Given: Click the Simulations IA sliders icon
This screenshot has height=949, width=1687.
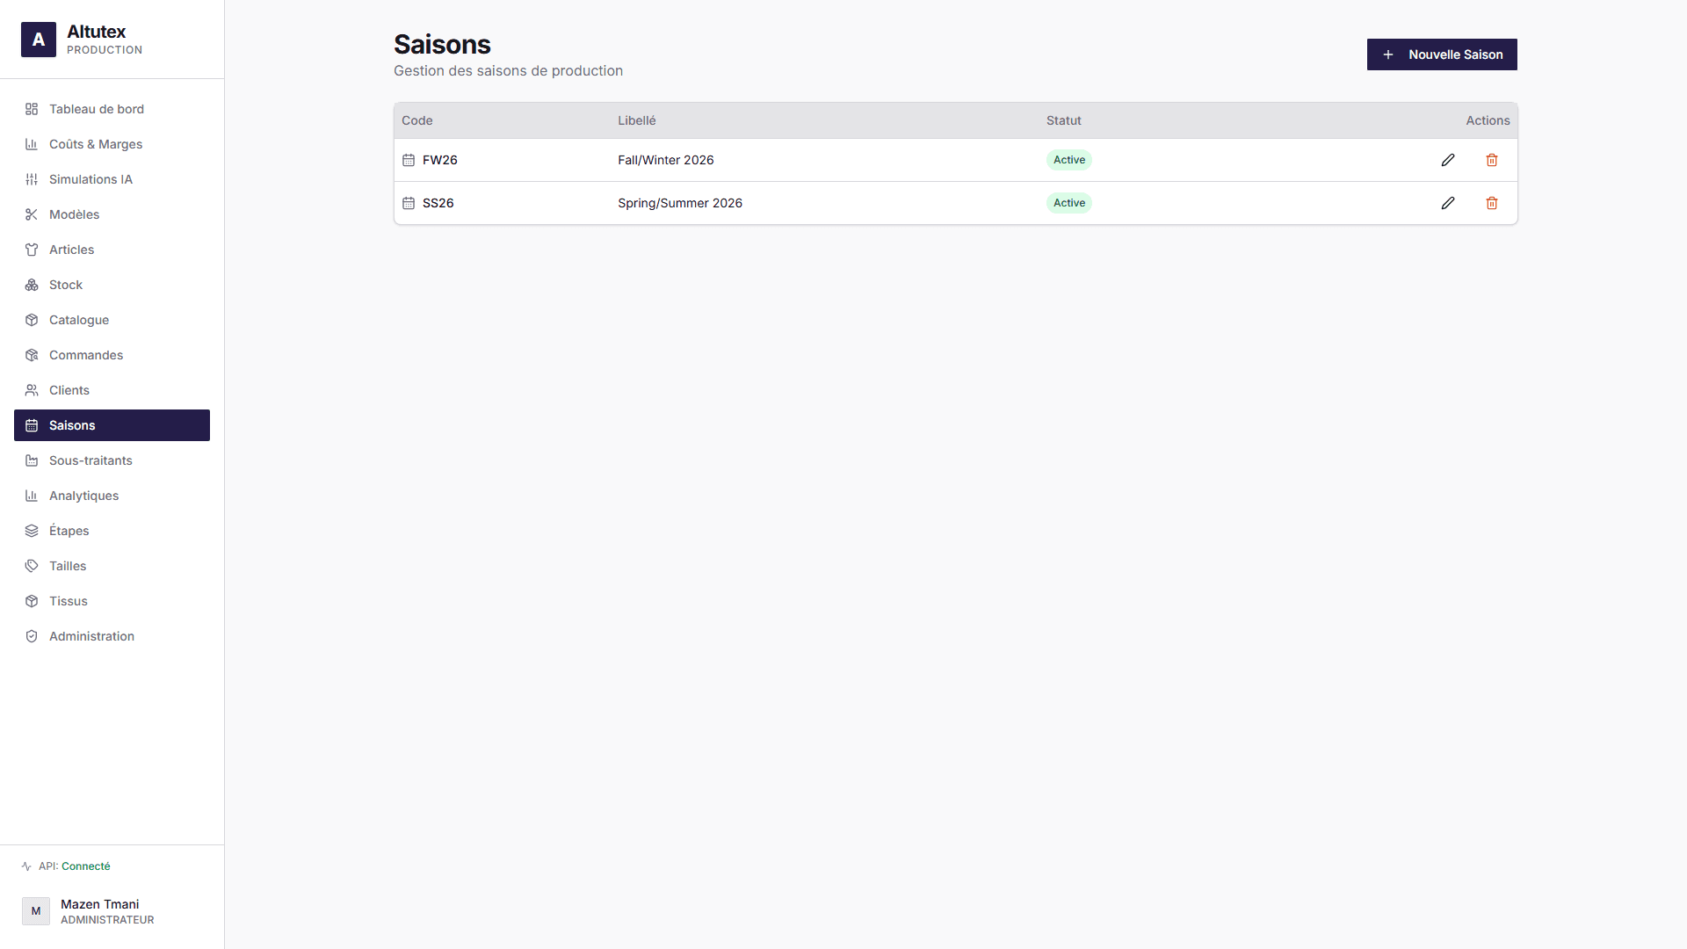Looking at the screenshot, I should tap(32, 179).
